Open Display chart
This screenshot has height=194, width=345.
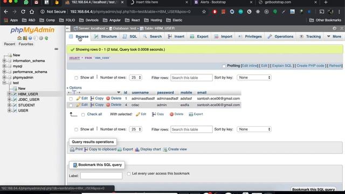click(148, 149)
